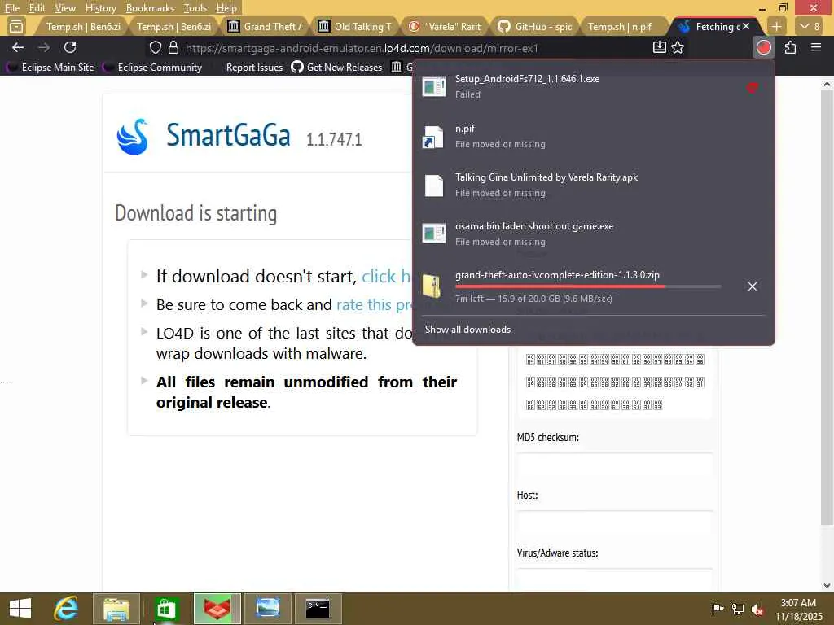Open File Explorer from the taskbar
Viewport: 834px width, 625px height.
click(x=116, y=609)
